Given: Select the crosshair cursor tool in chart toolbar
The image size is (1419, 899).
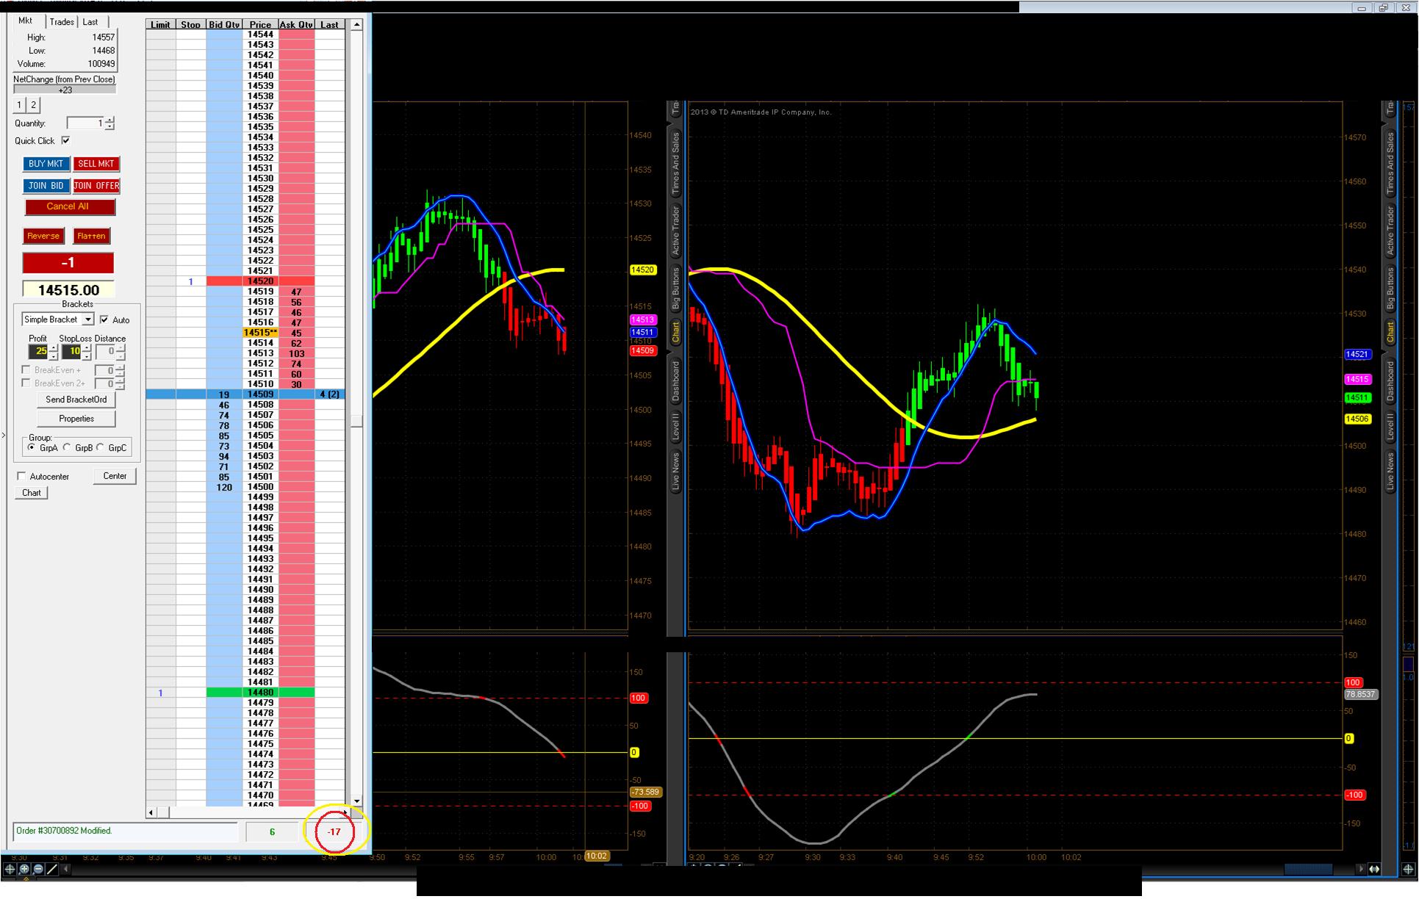Looking at the screenshot, I should click(x=10, y=869).
